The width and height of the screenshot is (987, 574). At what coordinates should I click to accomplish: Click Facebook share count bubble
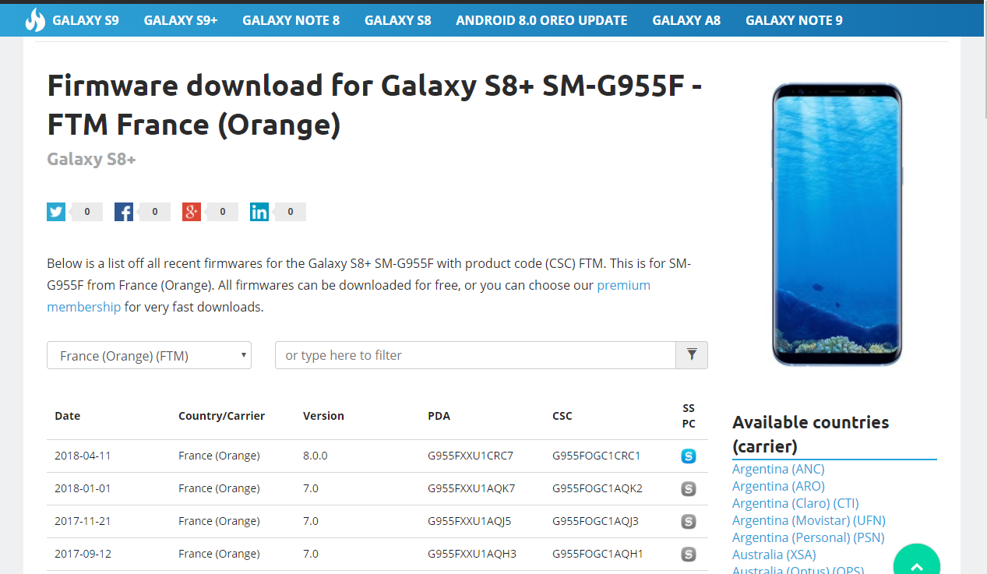[x=154, y=212]
